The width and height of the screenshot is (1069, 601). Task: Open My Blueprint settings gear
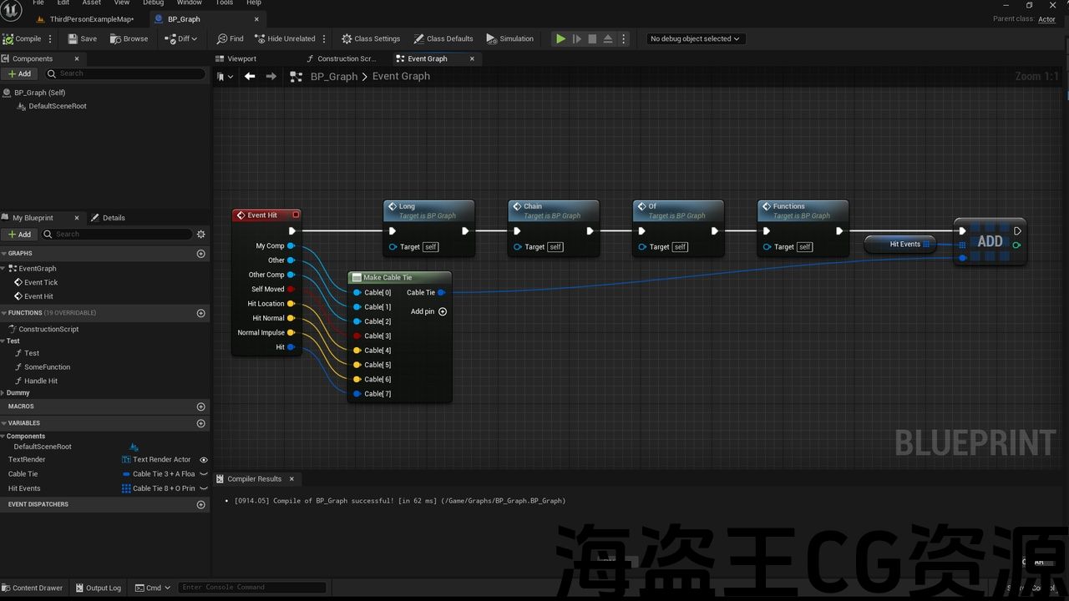200,235
